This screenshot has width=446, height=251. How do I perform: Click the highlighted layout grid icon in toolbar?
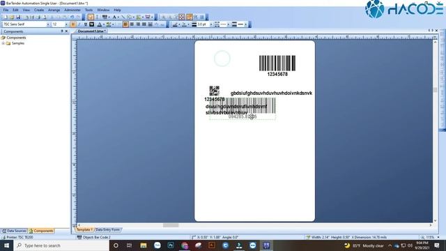189,17
